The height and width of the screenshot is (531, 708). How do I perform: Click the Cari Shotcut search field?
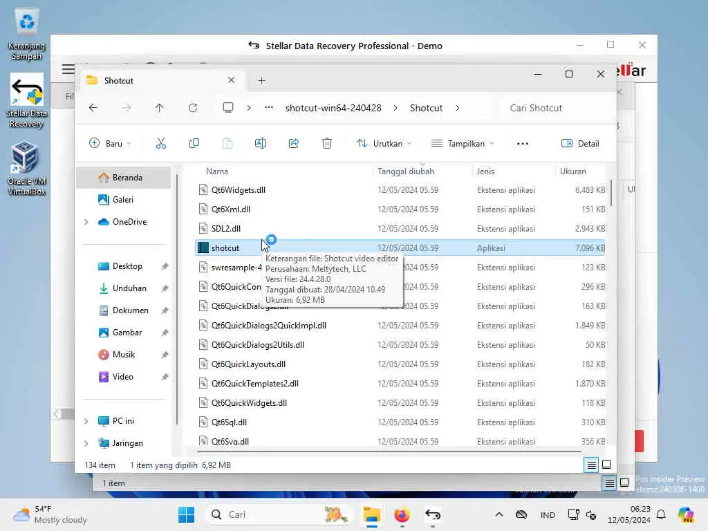(x=557, y=108)
